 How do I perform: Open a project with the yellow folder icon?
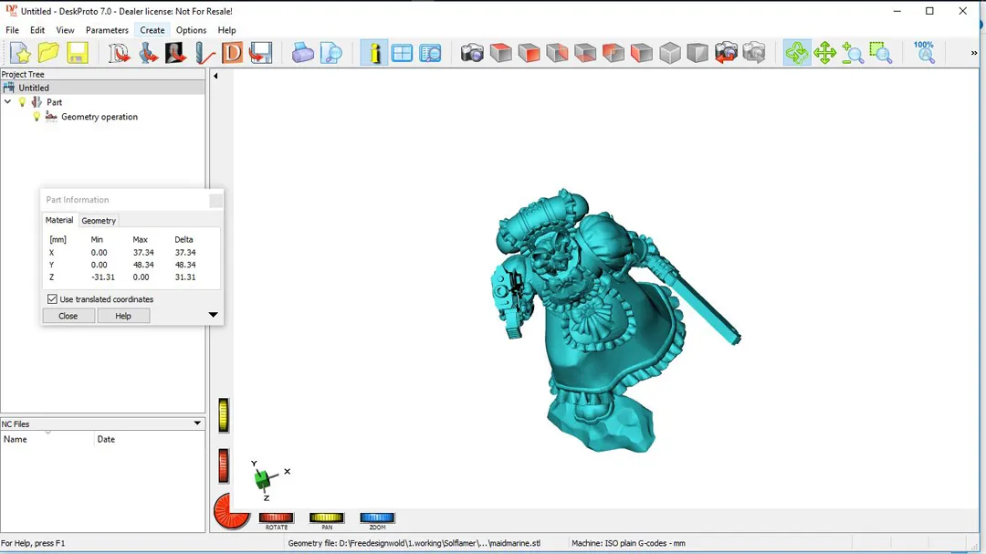coord(48,53)
